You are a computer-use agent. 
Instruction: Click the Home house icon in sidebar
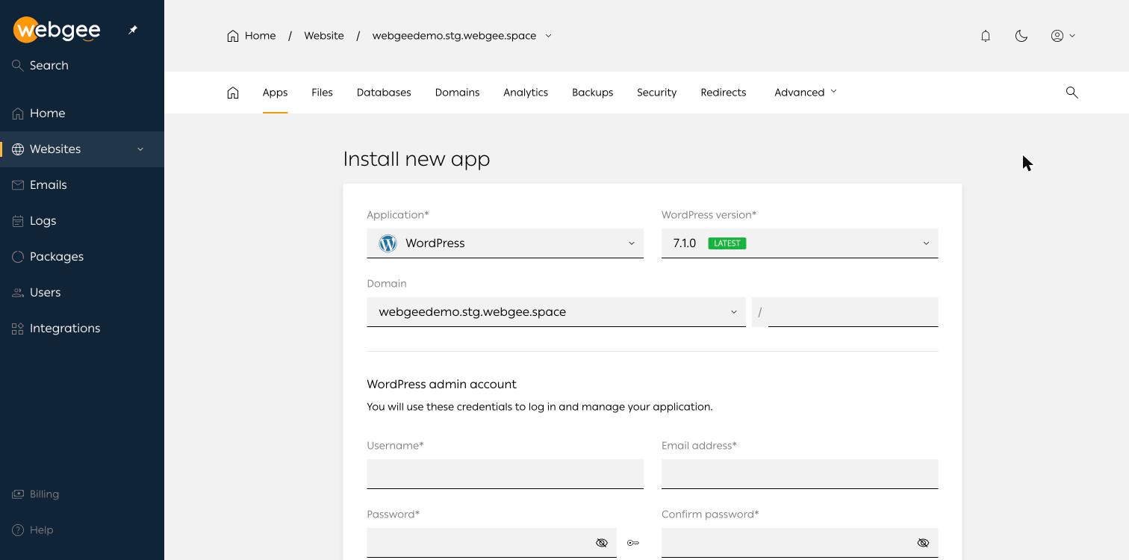(x=18, y=113)
